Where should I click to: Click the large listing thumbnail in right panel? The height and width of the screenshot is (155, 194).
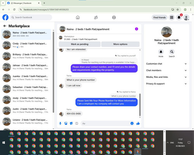coord(166,32)
